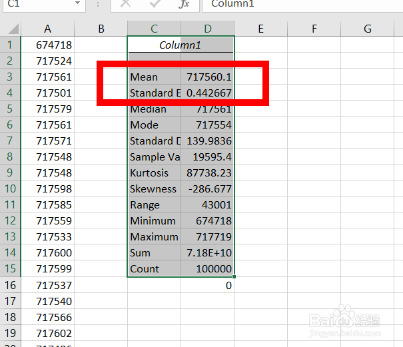The height and width of the screenshot is (347, 403).
Task: Select the Count value cell 100000
Action: click(x=208, y=269)
